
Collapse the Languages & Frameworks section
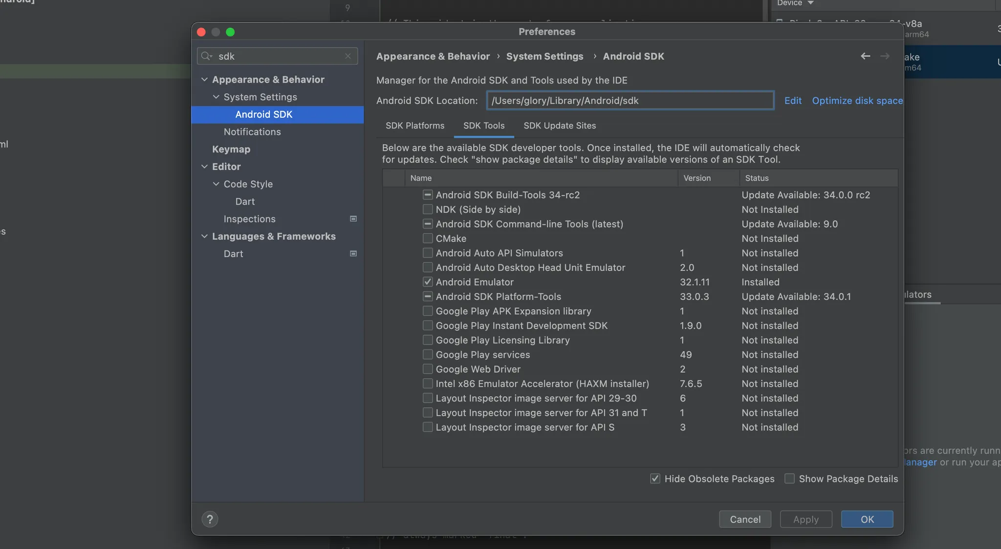pyautogui.click(x=204, y=236)
